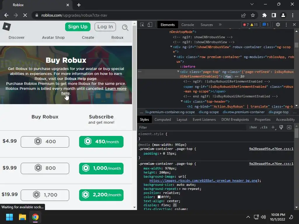Open the volume speaker tray icon
The height and width of the screenshot is (224, 299).
pos(263,217)
